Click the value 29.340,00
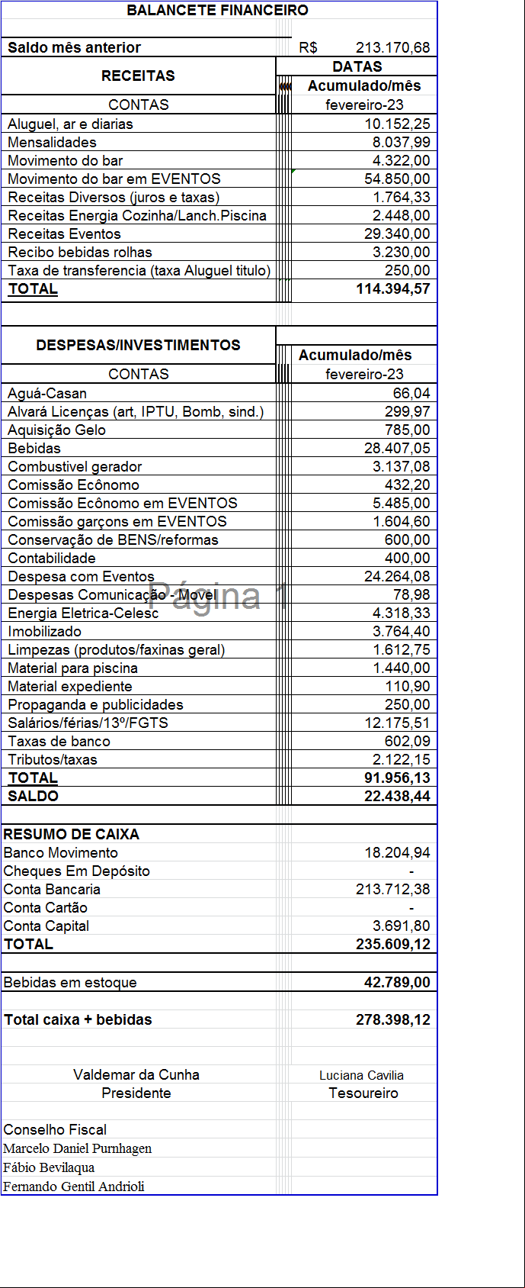The width and height of the screenshot is (525, 1288). tap(397, 233)
